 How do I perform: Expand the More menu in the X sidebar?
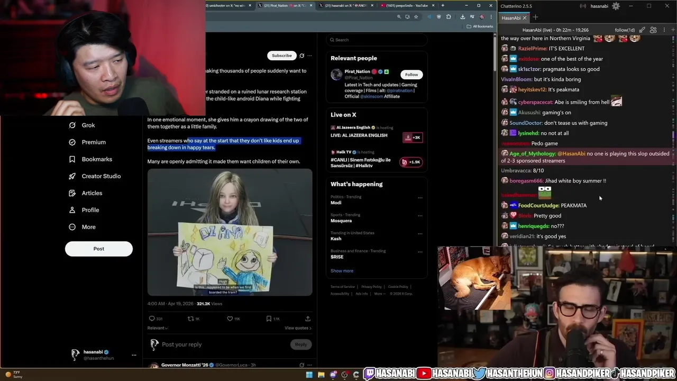pyautogui.click(x=82, y=227)
